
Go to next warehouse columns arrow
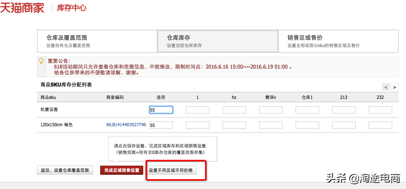click(395, 88)
